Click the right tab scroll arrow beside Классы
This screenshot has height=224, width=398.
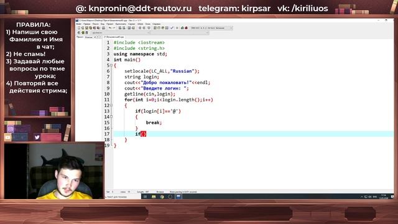point(101,37)
